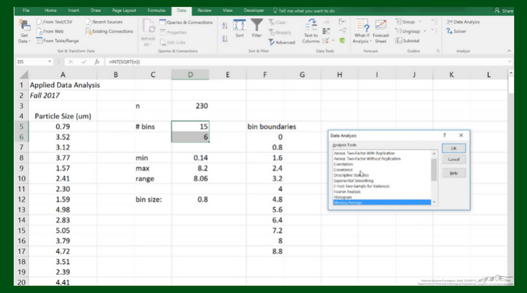
Task: Open Existing Connections
Action: pos(109,31)
